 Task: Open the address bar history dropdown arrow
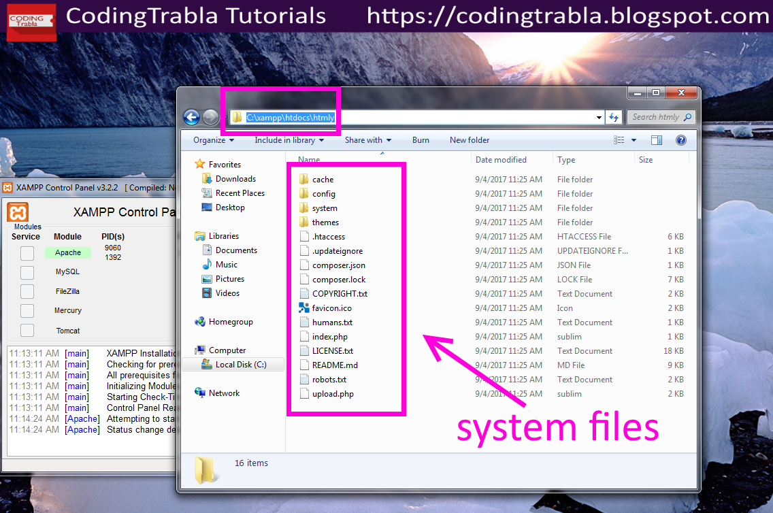(599, 117)
